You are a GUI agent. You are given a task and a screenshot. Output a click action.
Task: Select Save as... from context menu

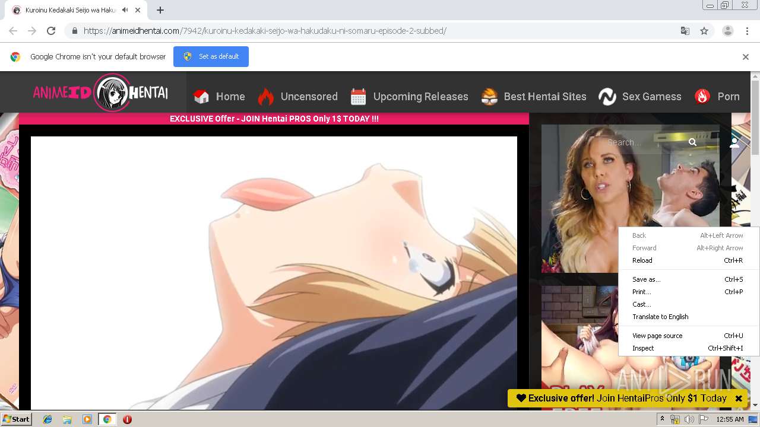pyautogui.click(x=688, y=279)
